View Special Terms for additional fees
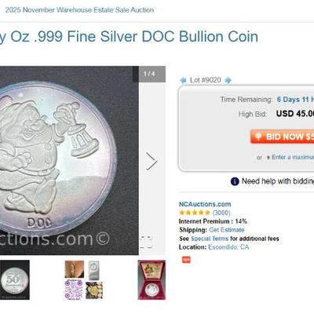314x314 pixels. pyautogui.click(x=210, y=239)
